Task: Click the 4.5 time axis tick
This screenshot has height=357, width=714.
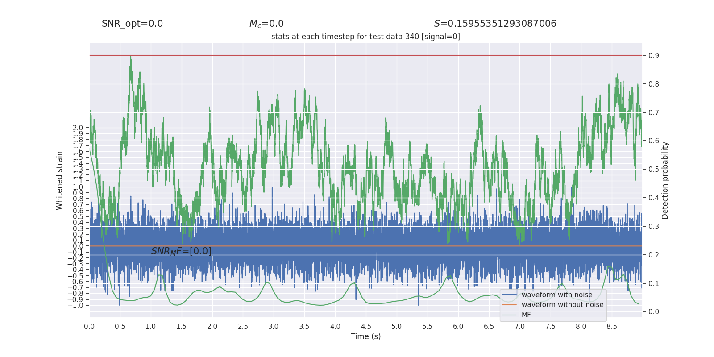Action: pos(366,327)
